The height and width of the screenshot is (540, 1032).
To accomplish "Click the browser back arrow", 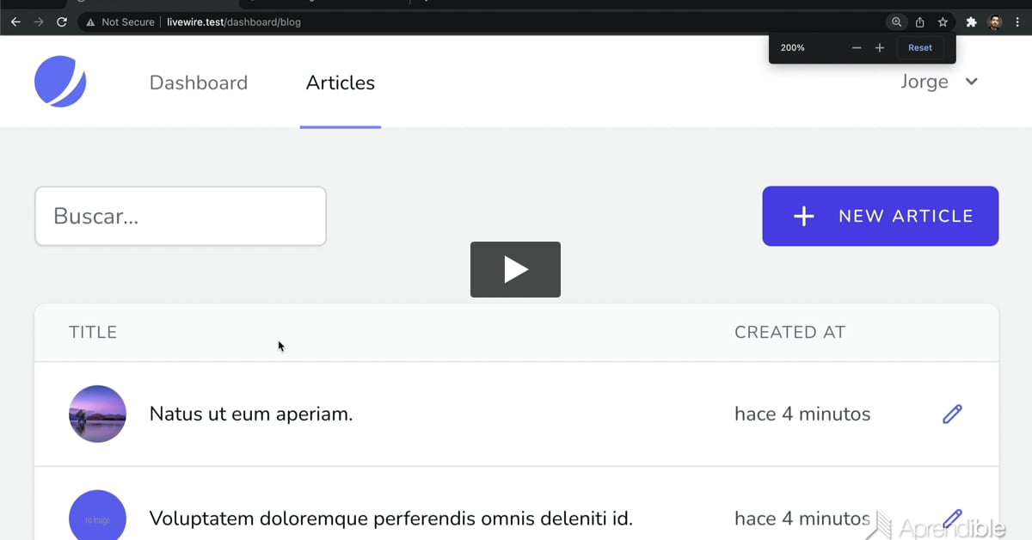I will pyautogui.click(x=15, y=22).
